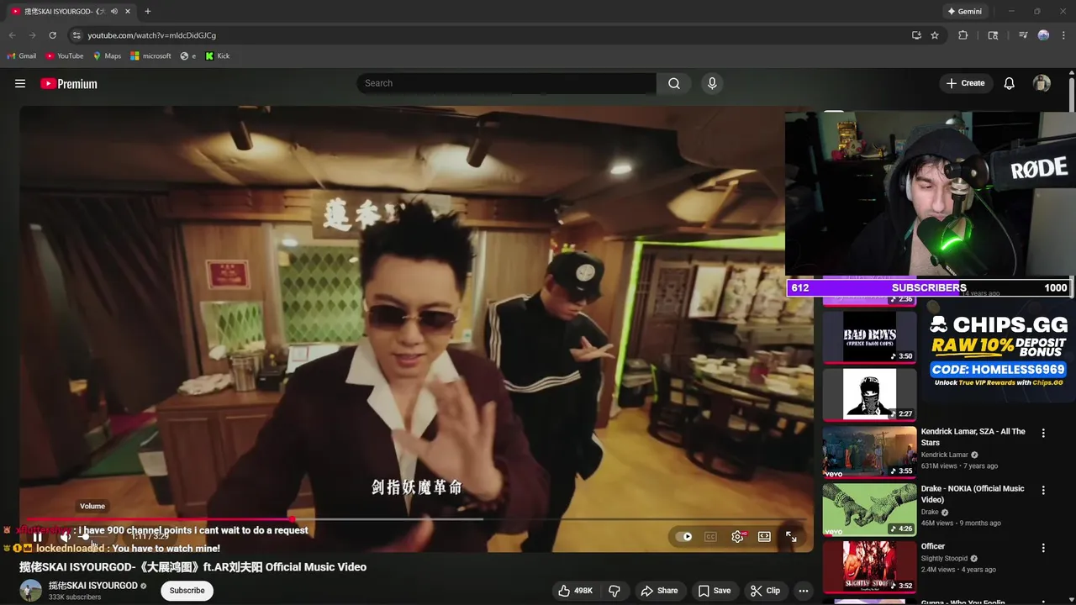Open Slightly Stoopid channel name
1076x605 pixels.
945,558
